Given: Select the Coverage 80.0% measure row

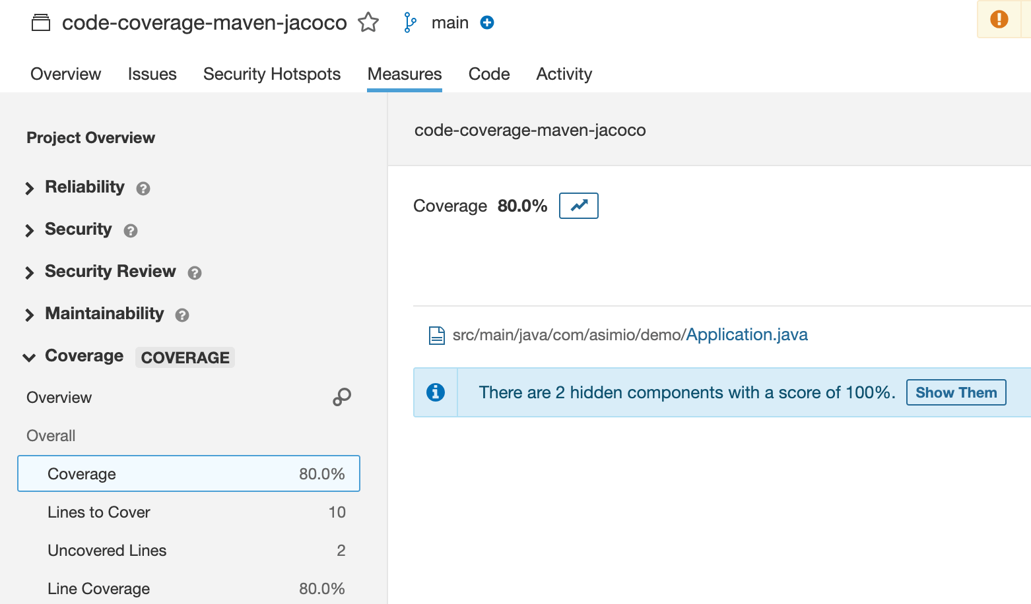Looking at the screenshot, I should tap(189, 473).
